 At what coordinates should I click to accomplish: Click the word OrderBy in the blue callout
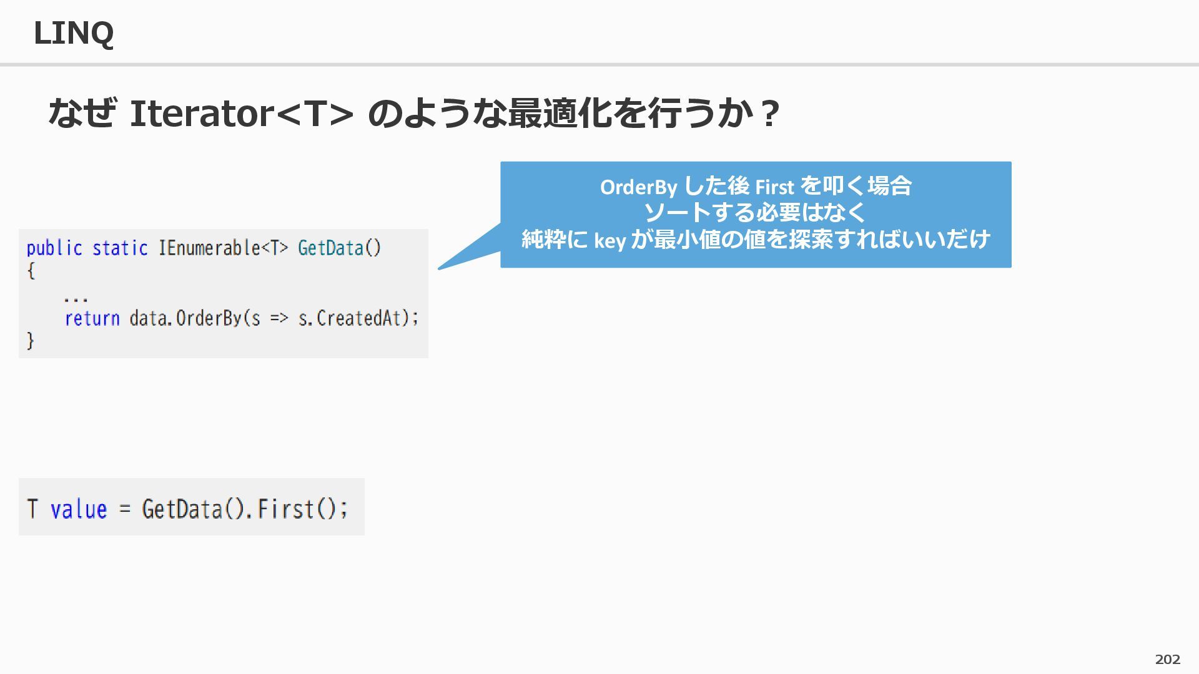pos(638,187)
